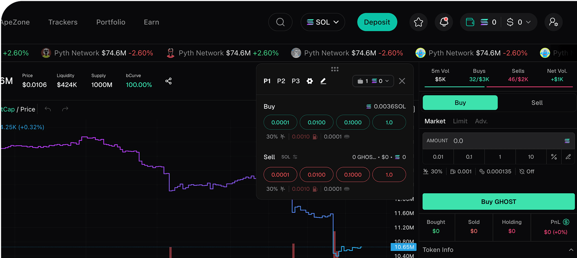Focus the AMOUNT input field
577x258 pixels.
498,141
